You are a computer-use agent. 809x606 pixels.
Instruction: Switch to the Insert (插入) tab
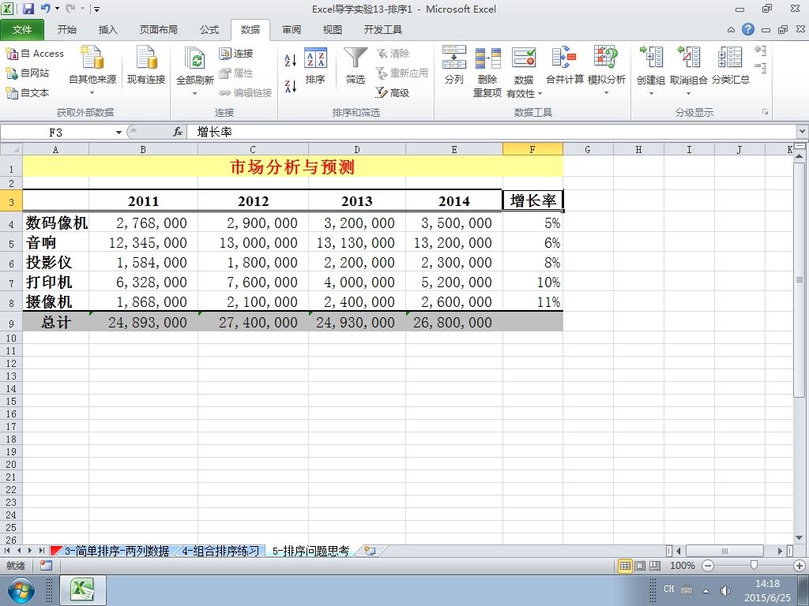point(107,30)
